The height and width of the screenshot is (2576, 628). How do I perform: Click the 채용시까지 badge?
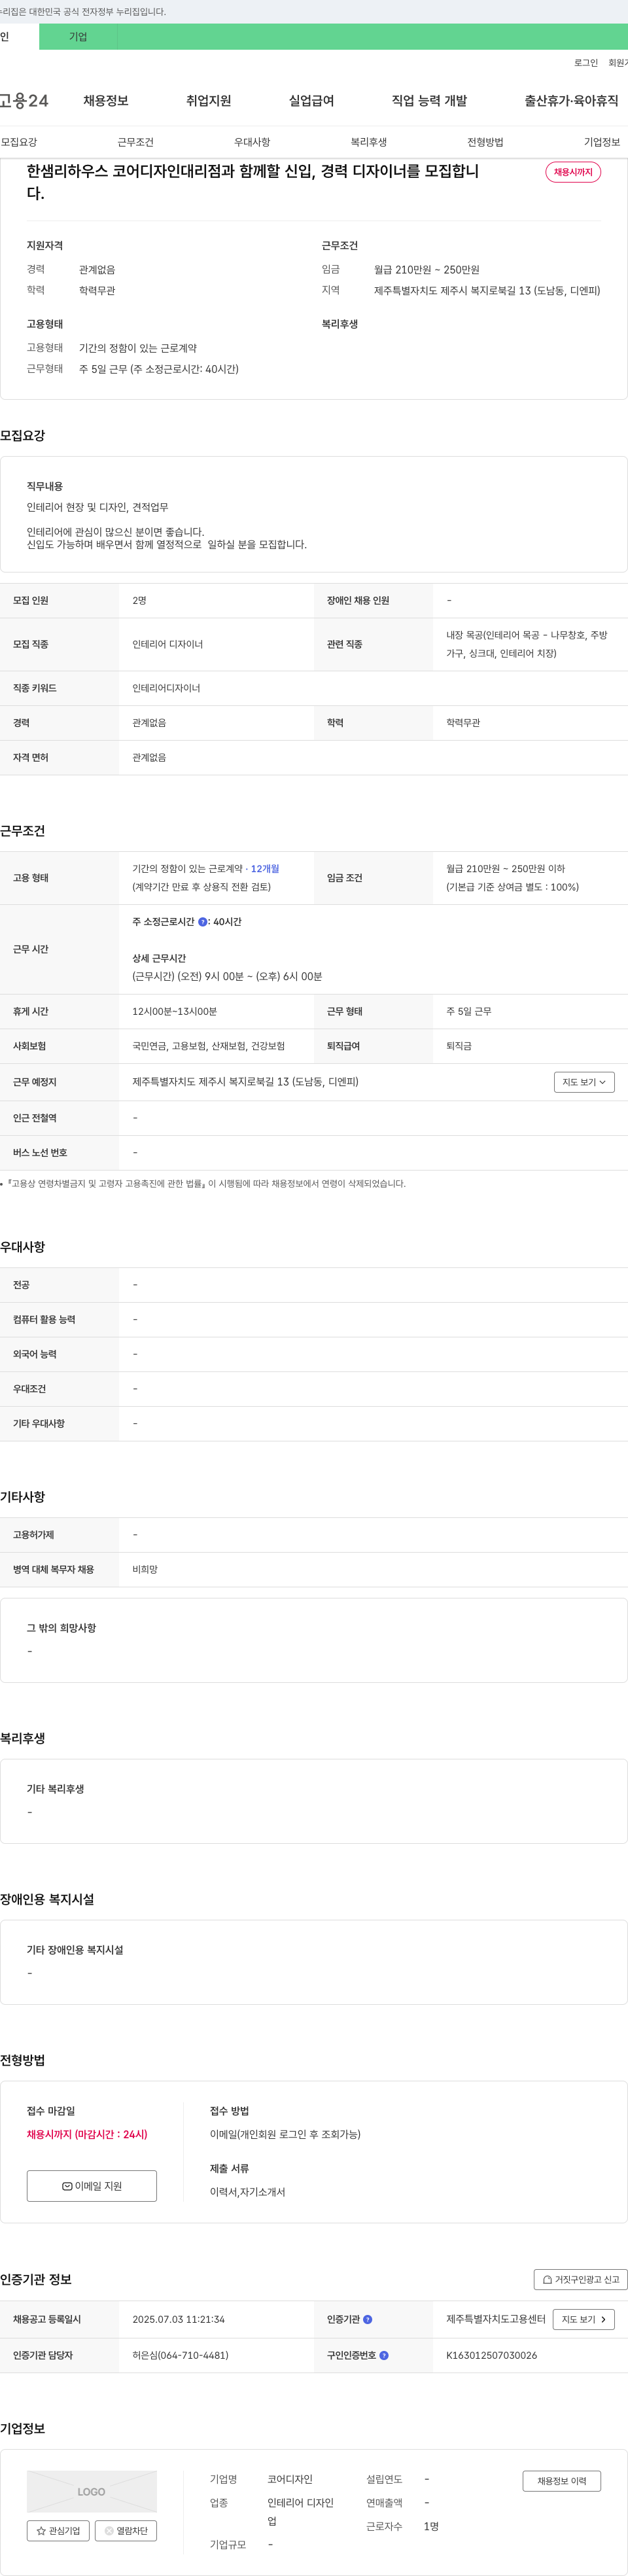coord(573,172)
